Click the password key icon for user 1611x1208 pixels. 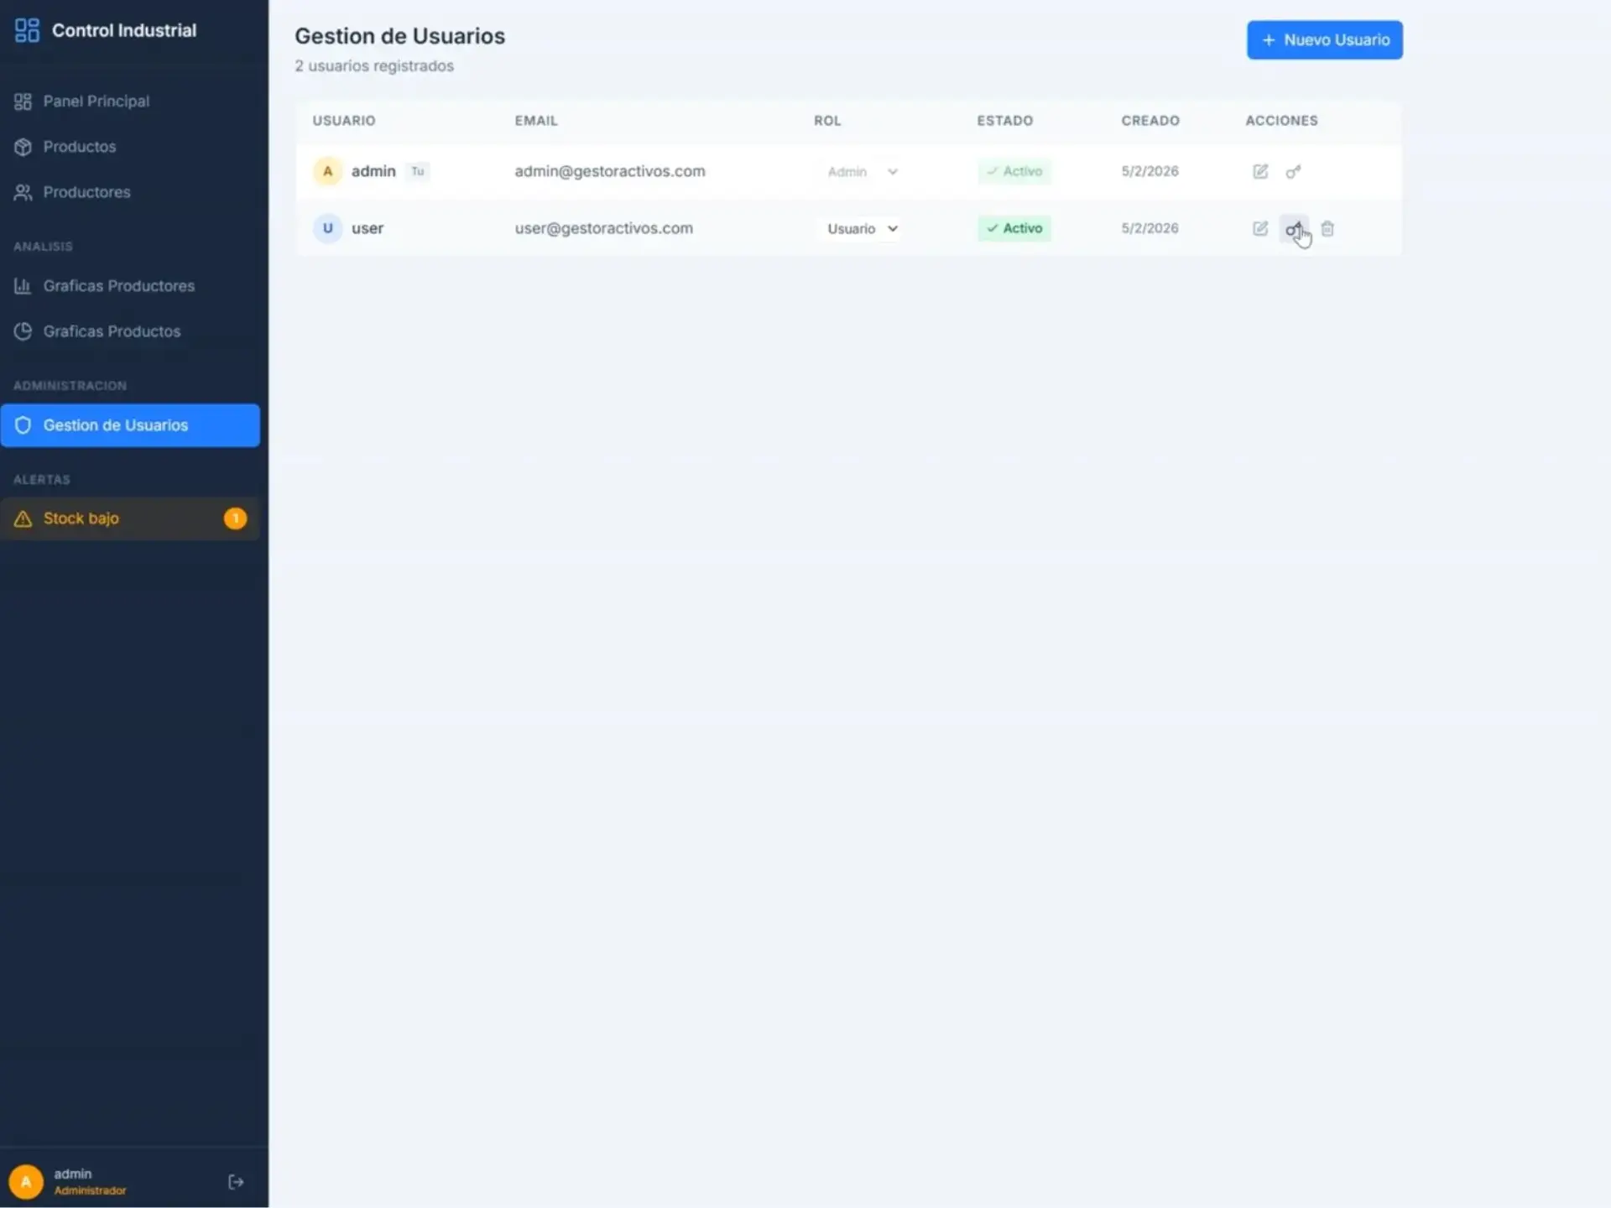coord(1293,229)
